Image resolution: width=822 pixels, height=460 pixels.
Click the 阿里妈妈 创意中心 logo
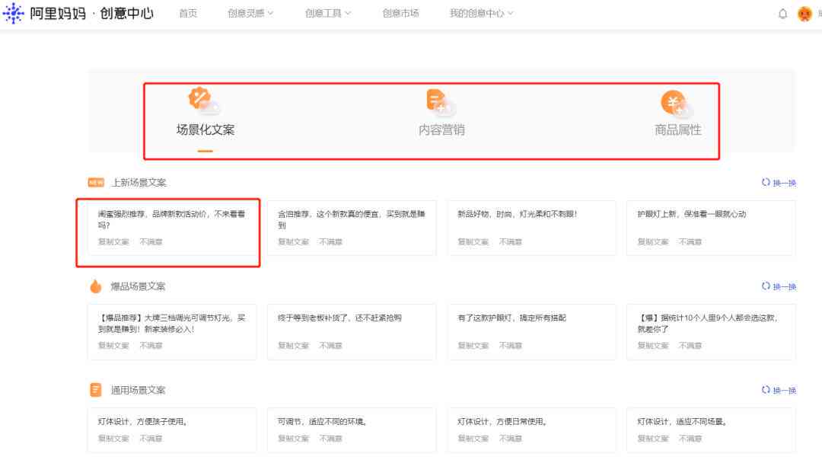78,13
